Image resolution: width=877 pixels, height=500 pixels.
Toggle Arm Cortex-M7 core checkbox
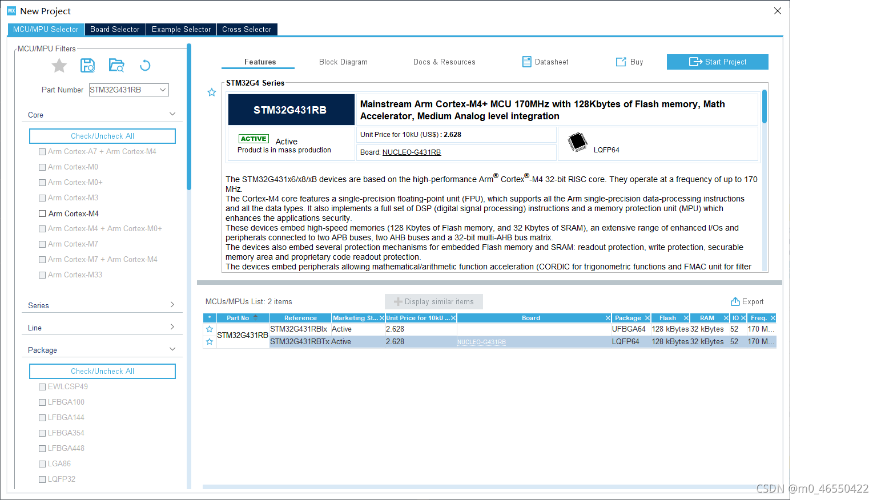(42, 244)
